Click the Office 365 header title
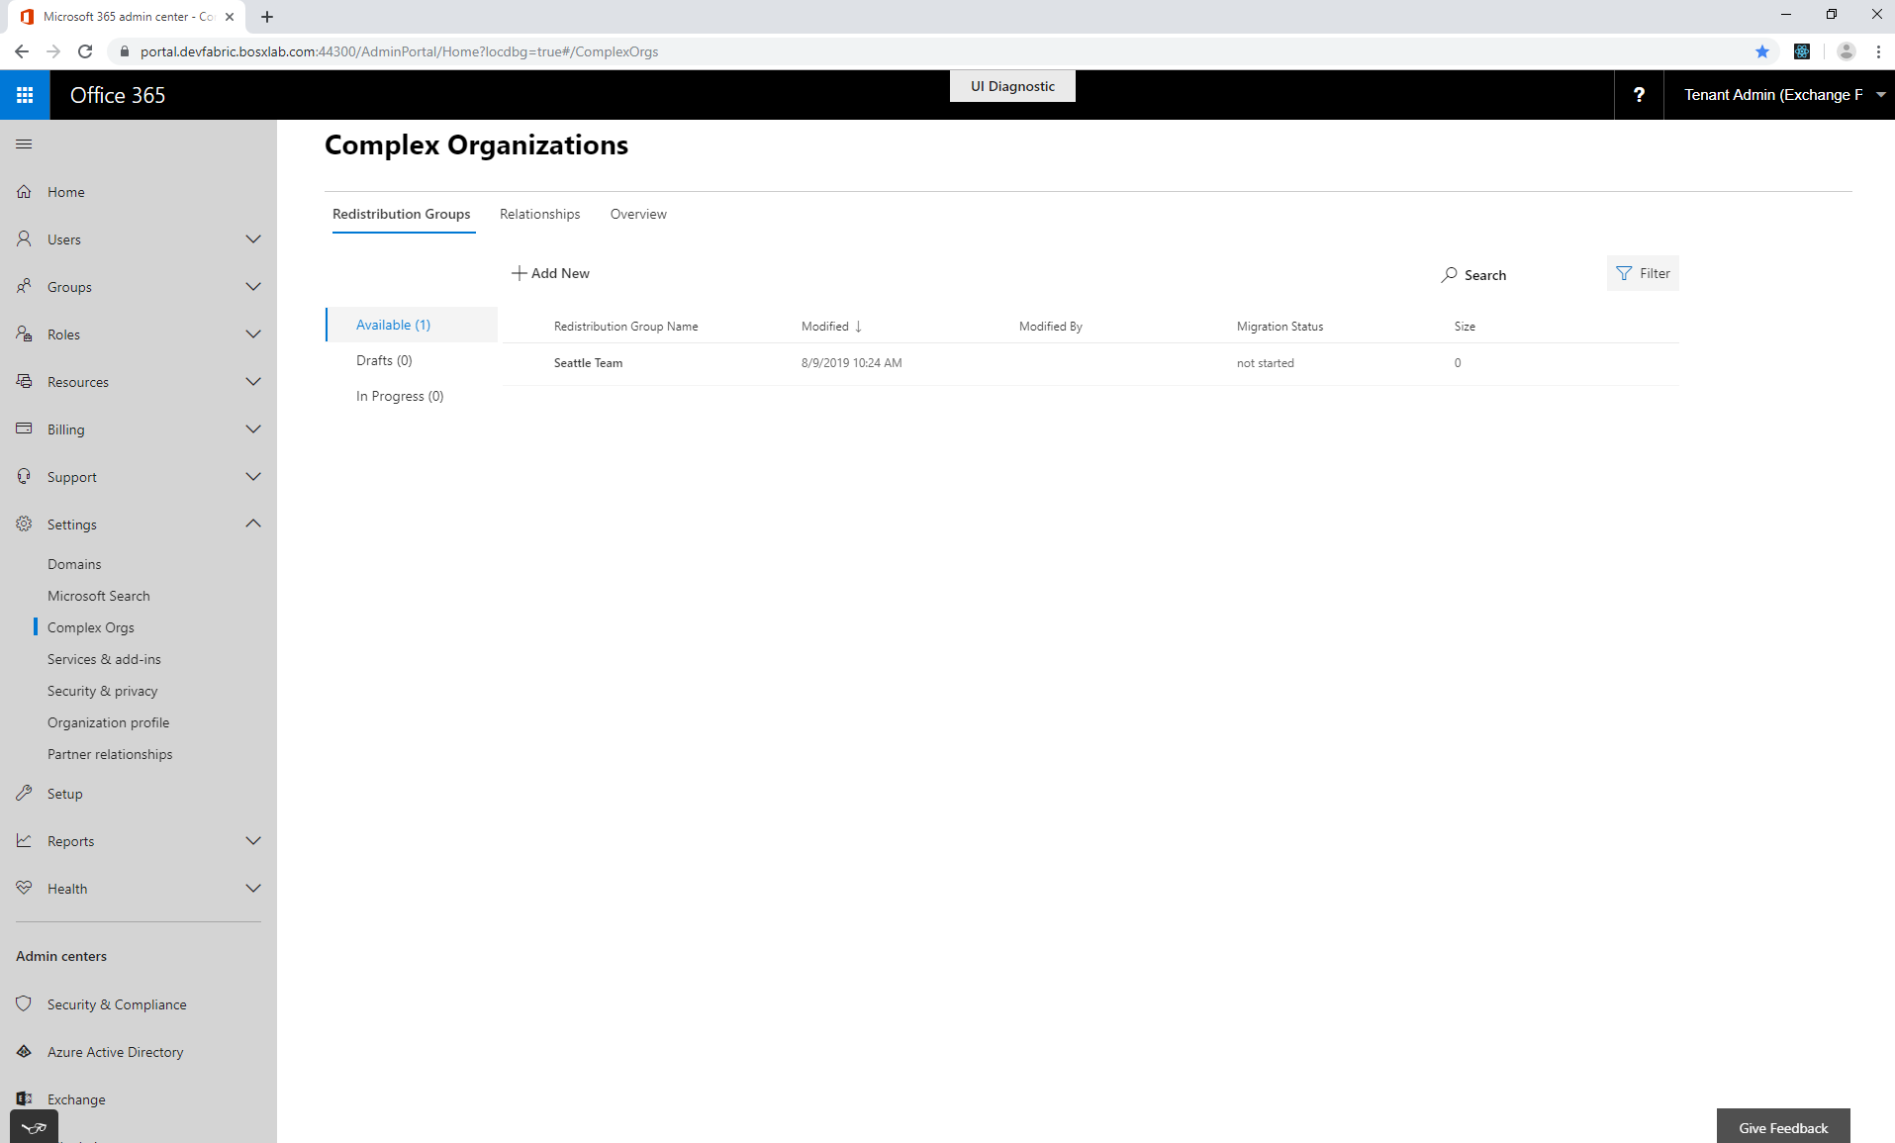The image size is (1895, 1143). tap(118, 95)
